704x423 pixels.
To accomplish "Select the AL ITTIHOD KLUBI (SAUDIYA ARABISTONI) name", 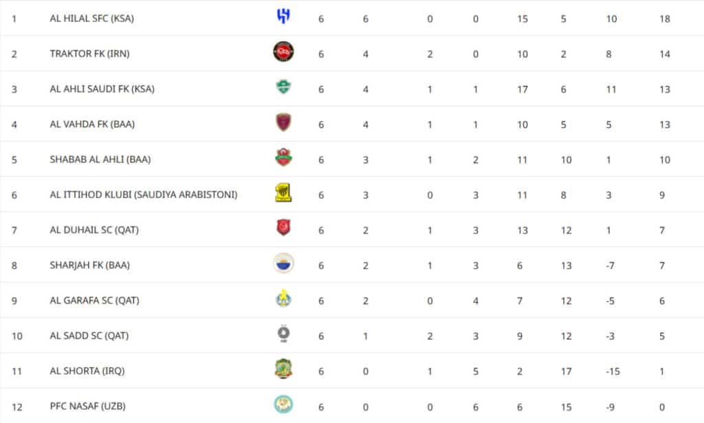I will (x=144, y=195).
